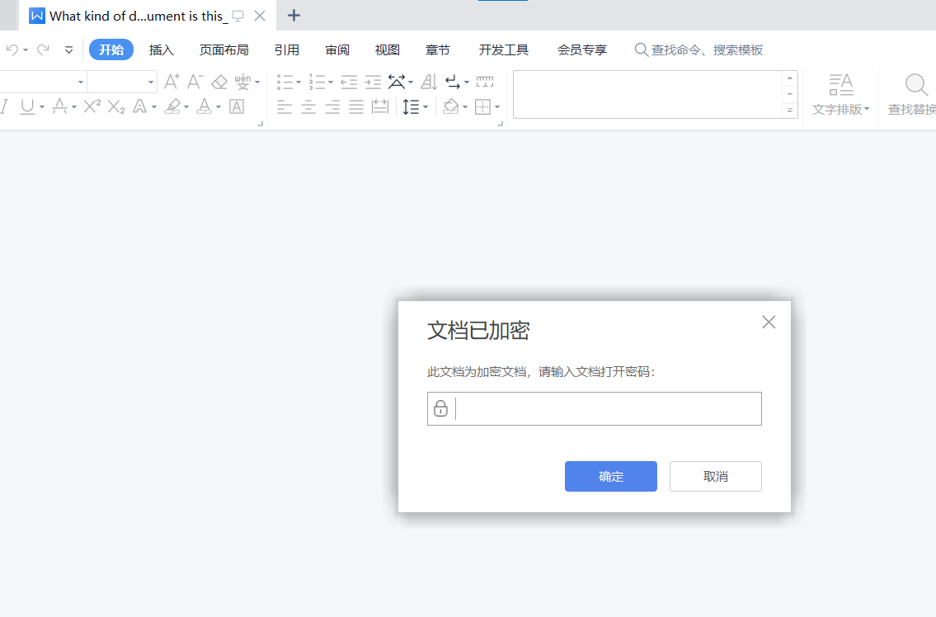Screen dimensions: 936x617
Task: Open the 页面布局 ribbon tab
Action: pos(223,50)
